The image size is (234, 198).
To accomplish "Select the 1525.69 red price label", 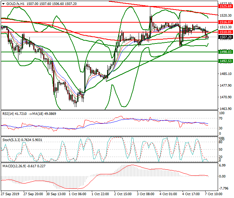I will click(225, 6).
